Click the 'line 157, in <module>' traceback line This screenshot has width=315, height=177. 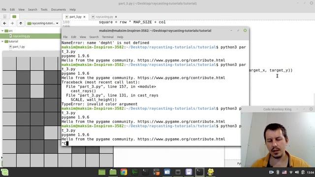click(x=111, y=87)
